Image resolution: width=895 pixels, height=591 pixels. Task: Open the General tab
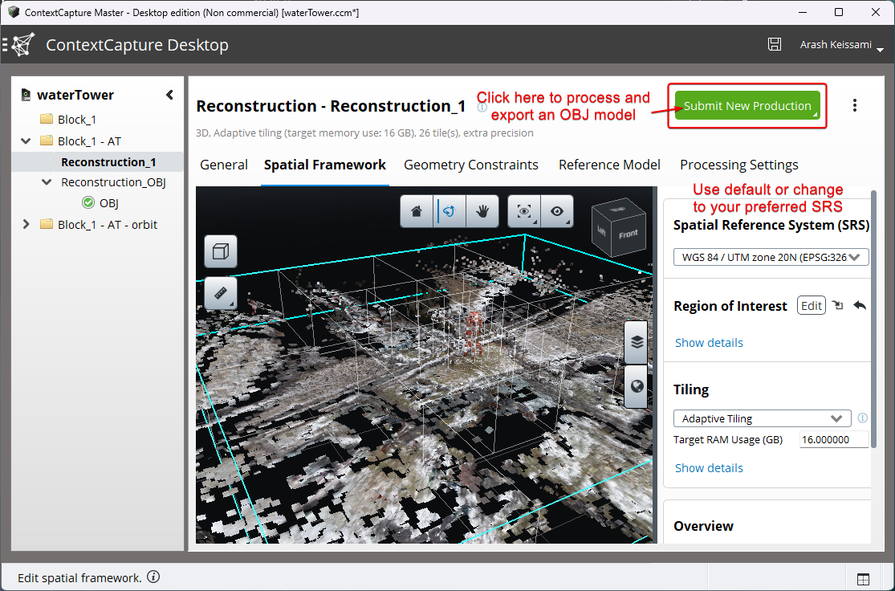tap(224, 165)
